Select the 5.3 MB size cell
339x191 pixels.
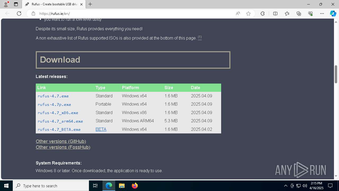click(171, 121)
